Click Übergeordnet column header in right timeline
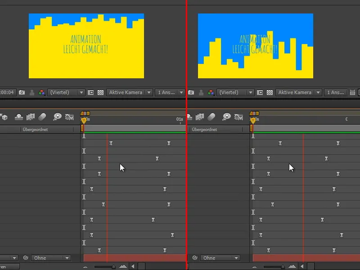Screen dimensions: 360x270 pyautogui.click(x=205, y=130)
